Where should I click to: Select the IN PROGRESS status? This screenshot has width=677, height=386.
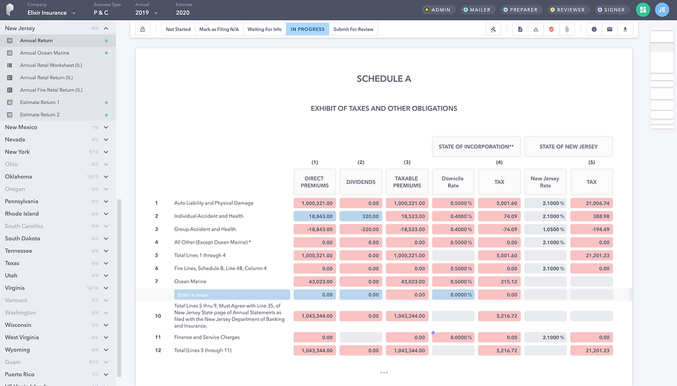pyautogui.click(x=307, y=30)
